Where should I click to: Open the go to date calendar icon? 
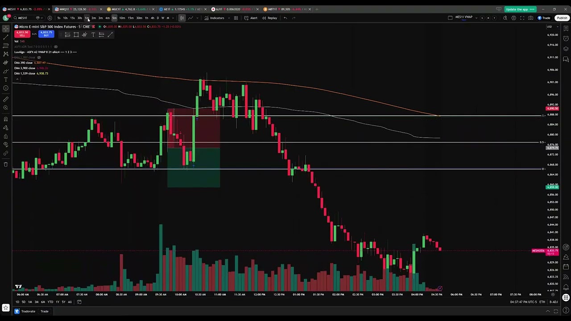[79, 302]
